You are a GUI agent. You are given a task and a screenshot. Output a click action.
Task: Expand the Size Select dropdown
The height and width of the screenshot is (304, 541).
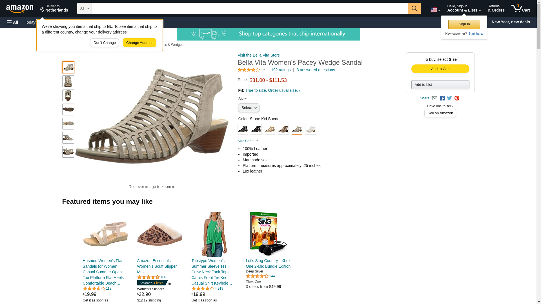[249, 108]
